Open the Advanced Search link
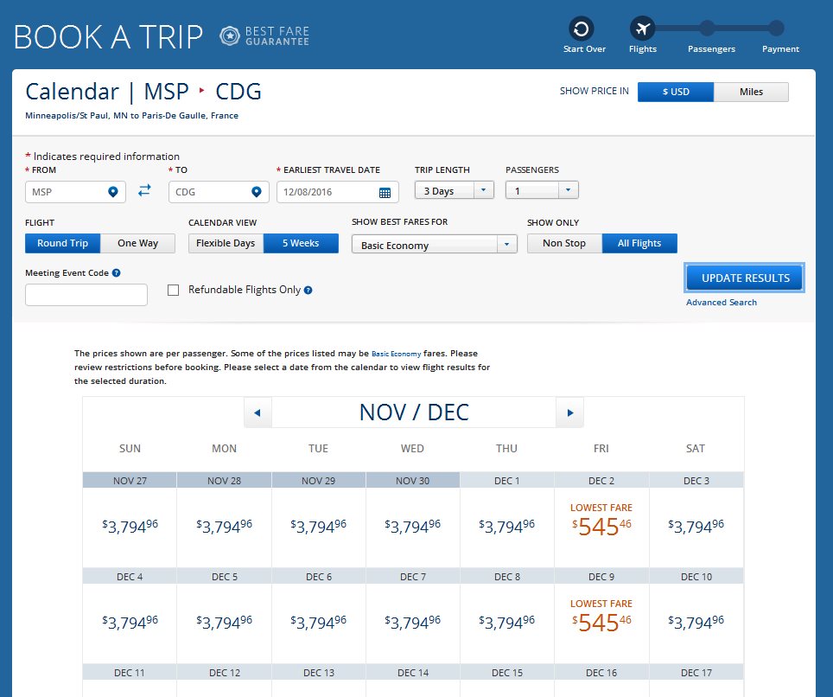 [x=722, y=303]
